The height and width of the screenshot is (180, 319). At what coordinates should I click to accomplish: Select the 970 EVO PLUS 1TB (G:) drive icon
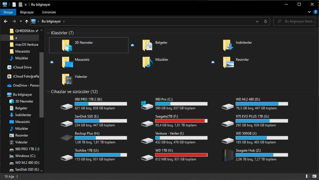point(228,124)
